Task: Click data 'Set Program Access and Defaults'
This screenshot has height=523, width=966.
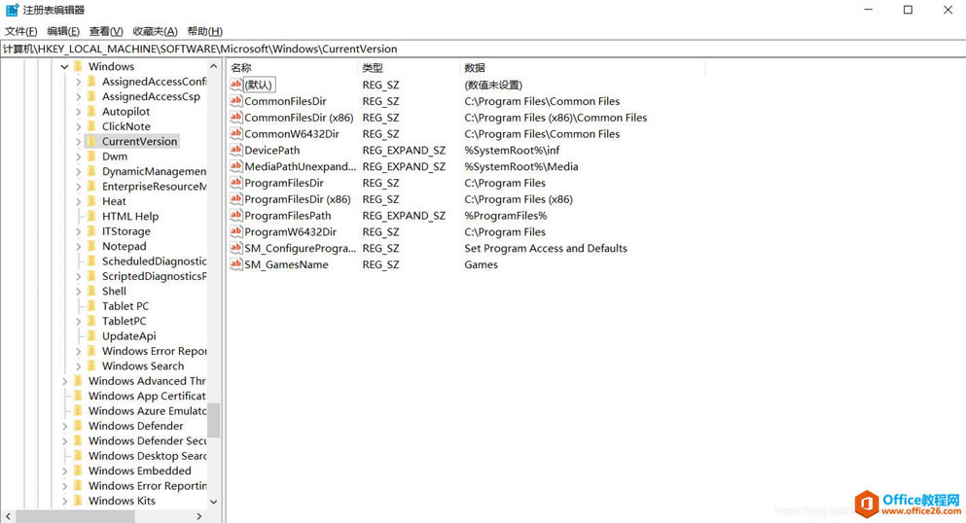Action: coord(546,249)
